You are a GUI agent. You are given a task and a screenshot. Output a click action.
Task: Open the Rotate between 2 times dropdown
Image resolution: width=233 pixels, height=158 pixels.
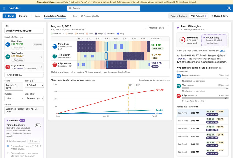tap(34, 141)
